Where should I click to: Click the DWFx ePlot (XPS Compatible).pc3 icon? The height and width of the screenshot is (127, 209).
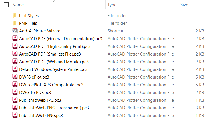[x=15, y=85]
